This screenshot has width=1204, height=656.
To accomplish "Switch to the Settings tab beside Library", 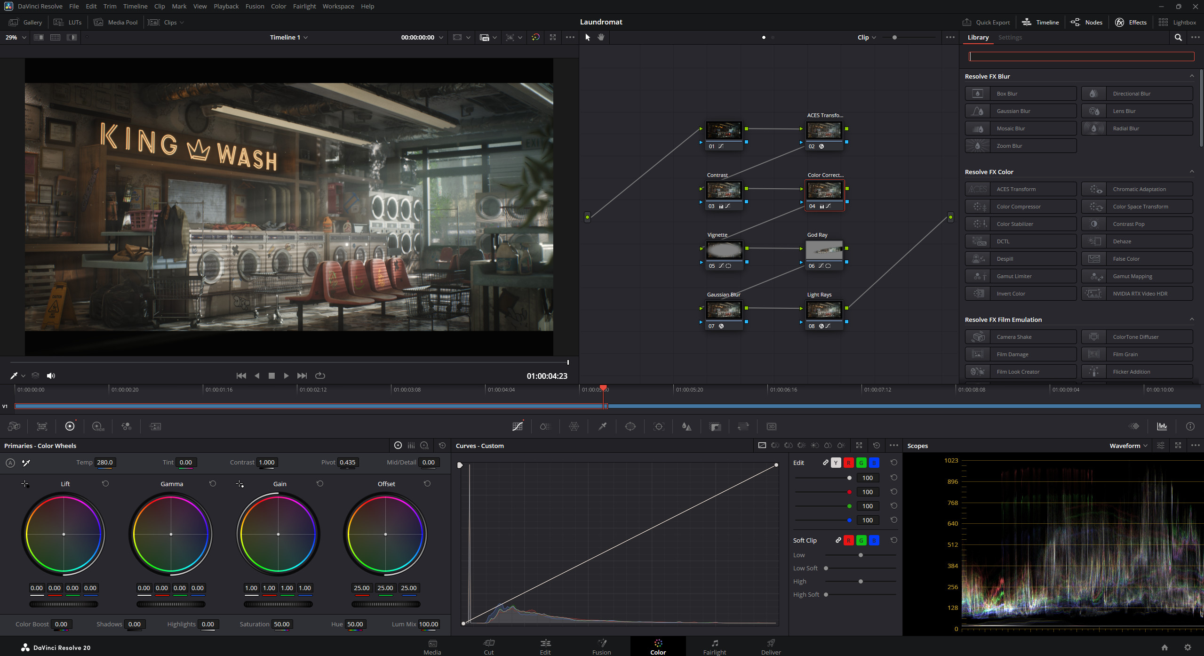I will [1010, 37].
